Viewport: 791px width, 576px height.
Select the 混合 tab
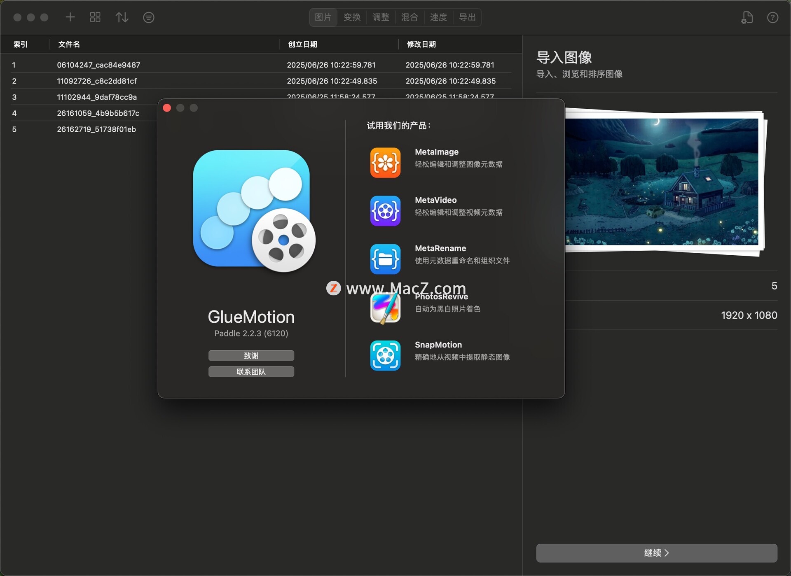(x=410, y=17)
